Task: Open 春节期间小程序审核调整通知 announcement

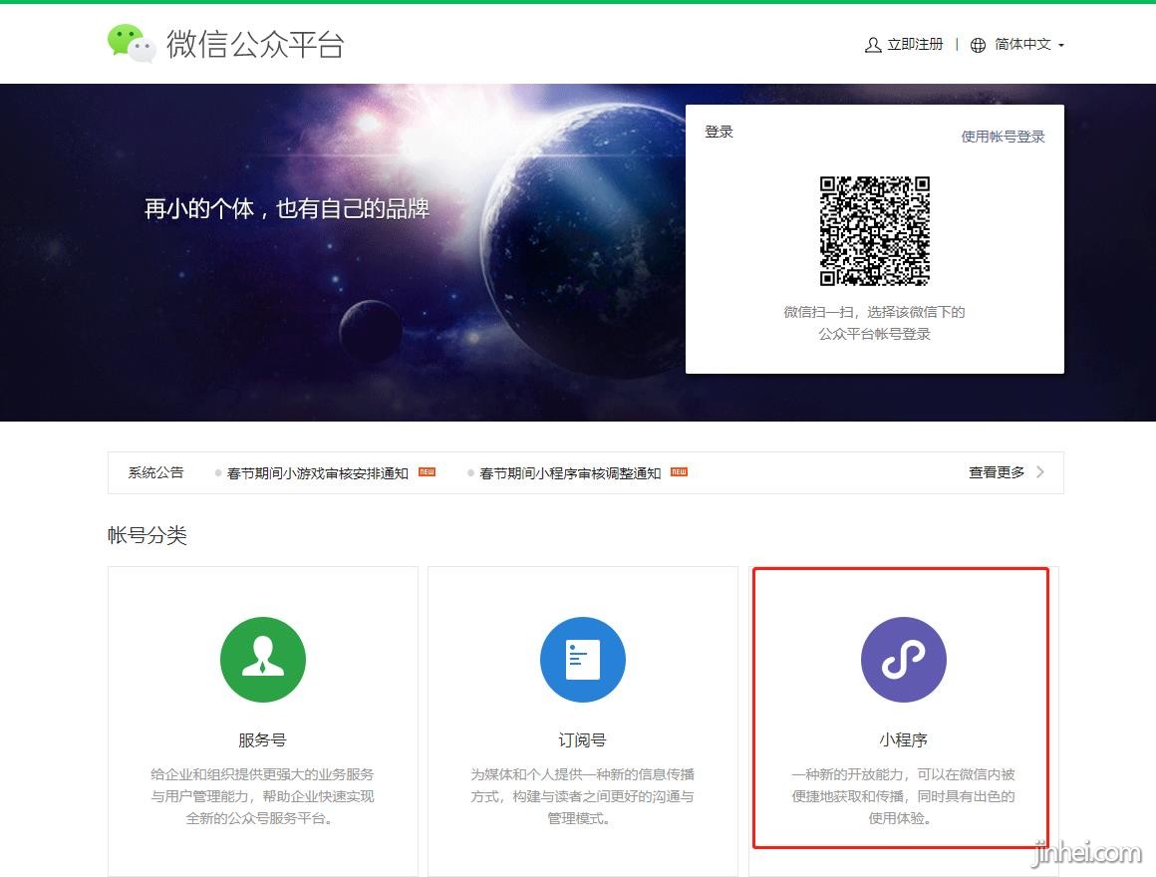Action: click(570, 473)
